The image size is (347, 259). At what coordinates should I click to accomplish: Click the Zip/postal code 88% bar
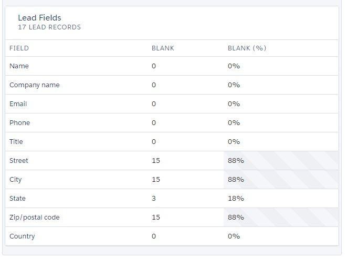pyautogui.click(x=281, y=217)
